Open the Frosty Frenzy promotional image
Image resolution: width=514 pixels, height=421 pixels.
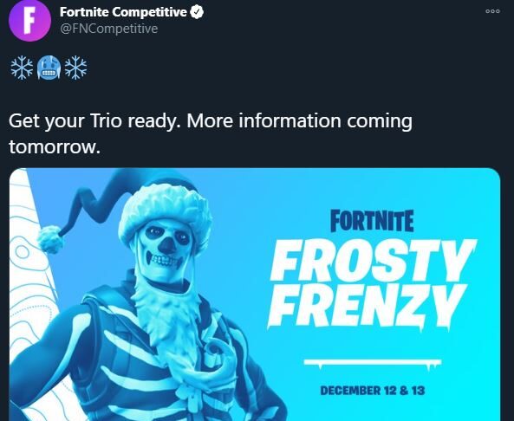tap(255, 295)
